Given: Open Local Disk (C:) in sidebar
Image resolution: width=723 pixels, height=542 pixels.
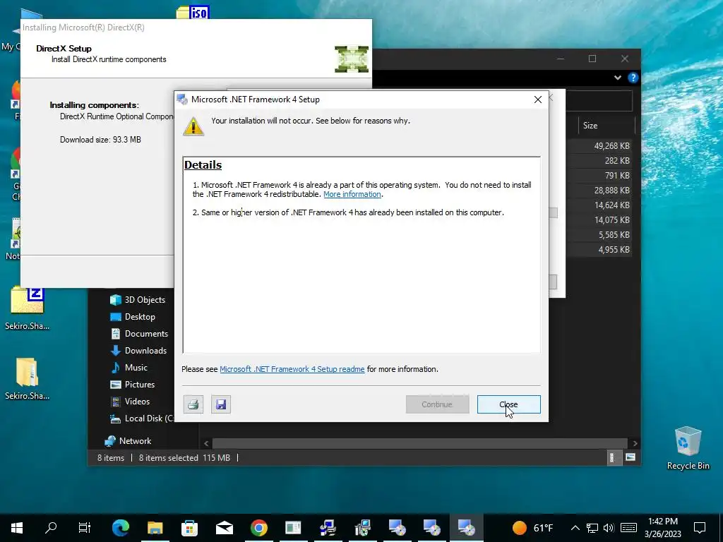Looking at the screenshot, I should [141, 418].
